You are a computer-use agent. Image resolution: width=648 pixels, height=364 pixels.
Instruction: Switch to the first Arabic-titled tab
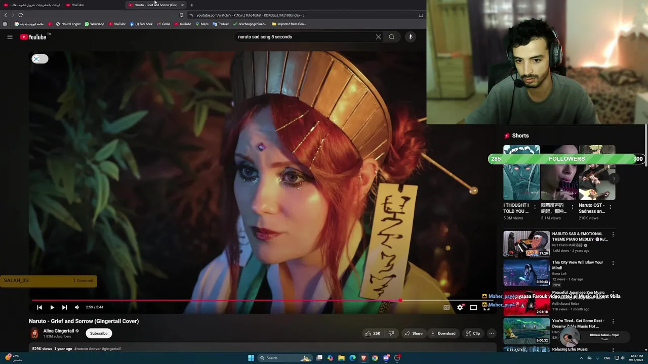[31, 5]
